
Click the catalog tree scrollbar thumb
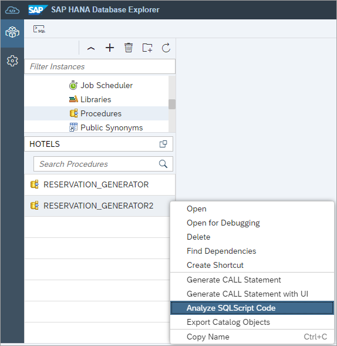172,104
